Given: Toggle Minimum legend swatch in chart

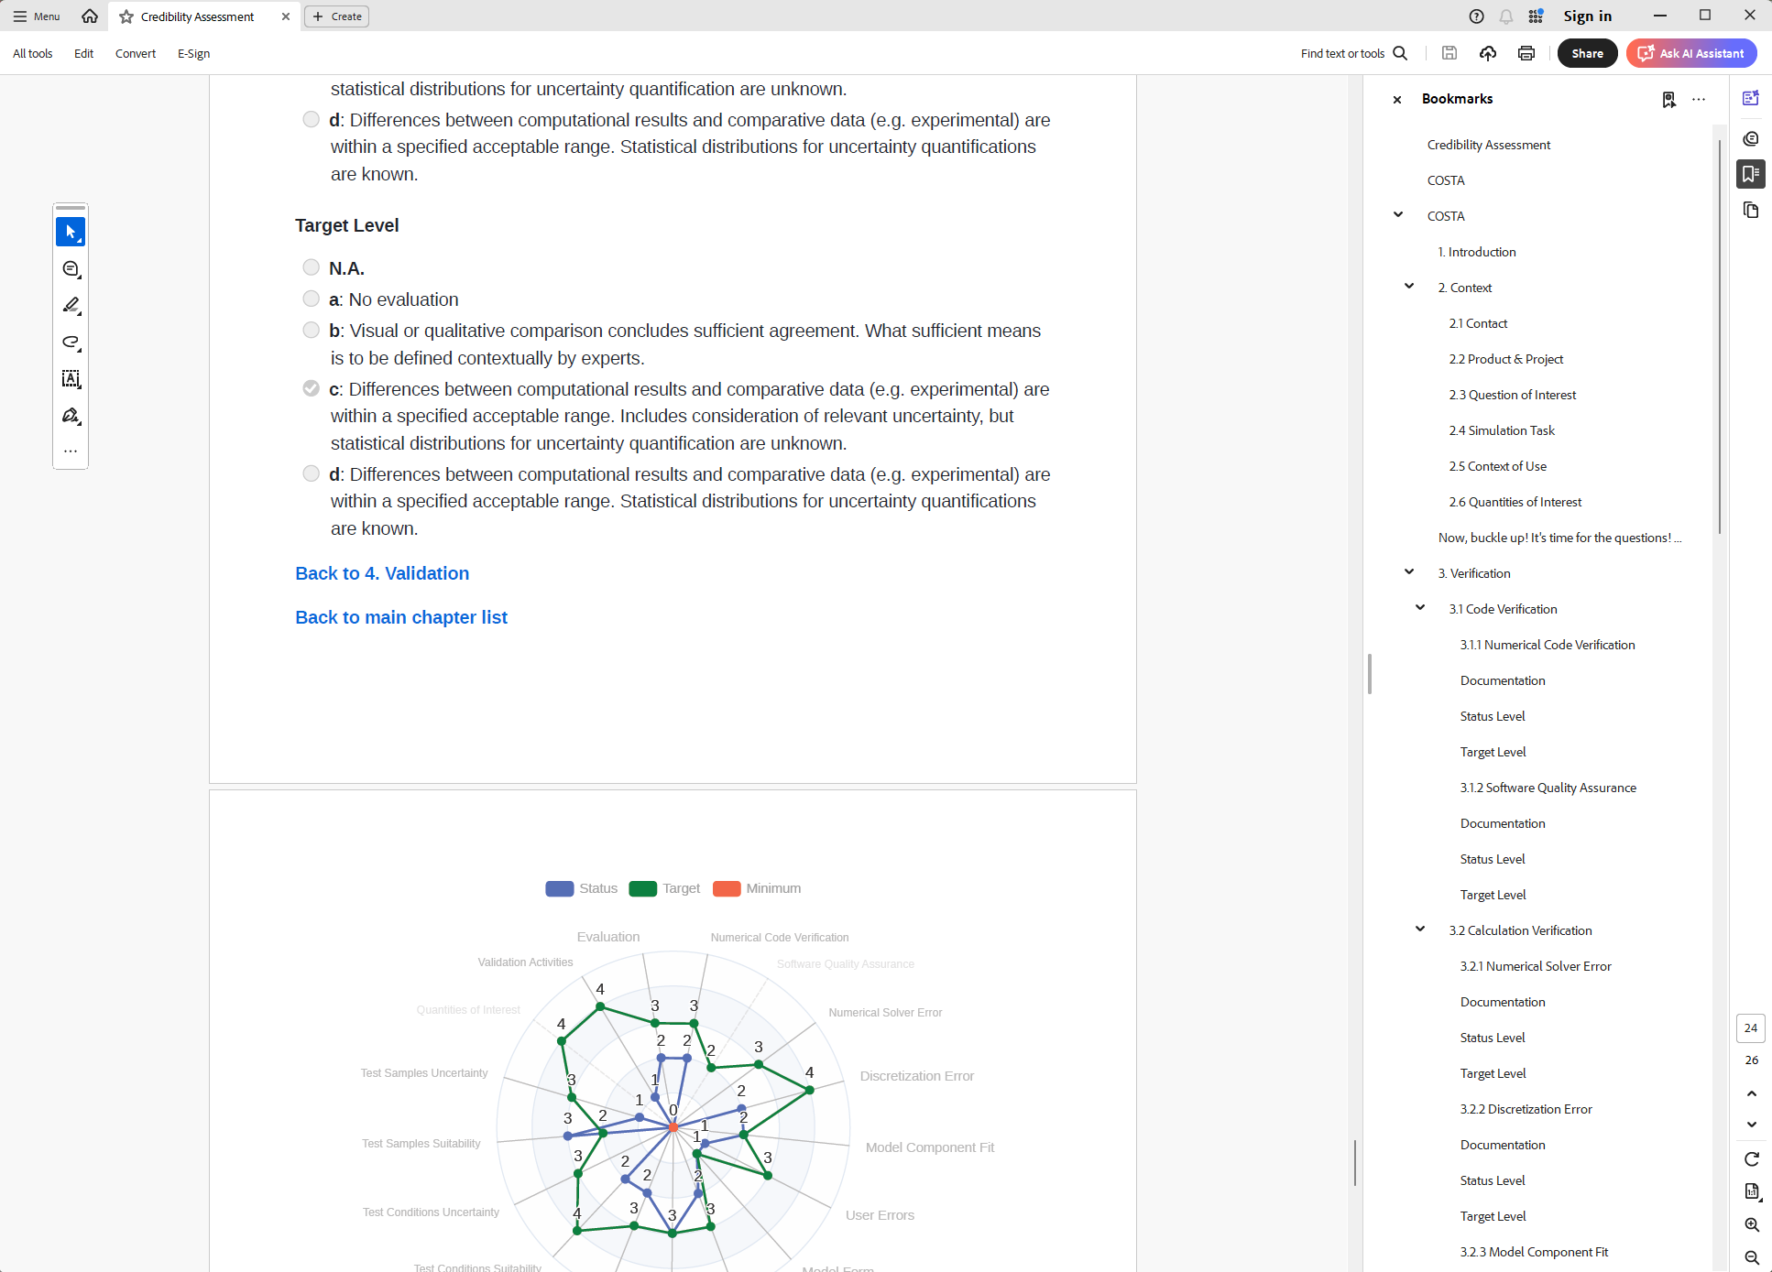Looking at the screenshot, I should point(727,888).
